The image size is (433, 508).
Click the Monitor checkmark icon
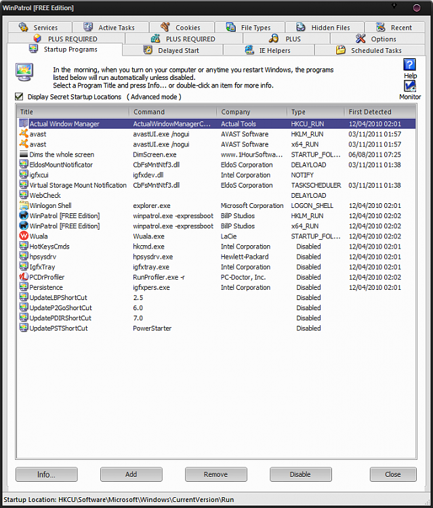coord(410,86)
